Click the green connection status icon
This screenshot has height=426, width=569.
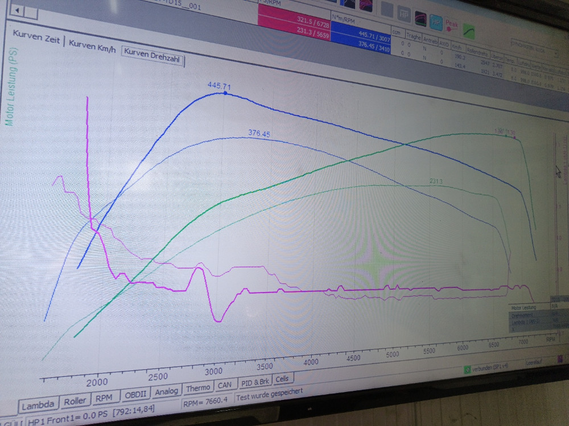pyautogui.click(x=467, y=369)
